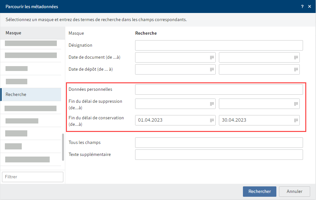This screenshot has height=200, width=316.
Task: Open calendar for Date de dépôt end
Action: click(x=296, y=69)
